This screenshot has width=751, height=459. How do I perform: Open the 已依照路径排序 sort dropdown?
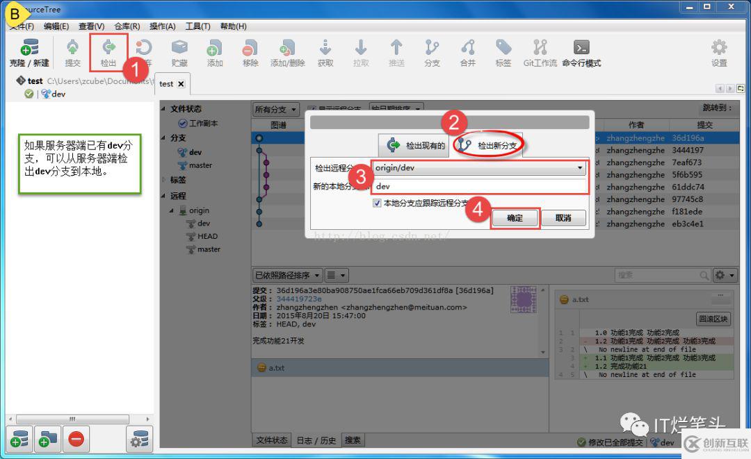(287, 276)
